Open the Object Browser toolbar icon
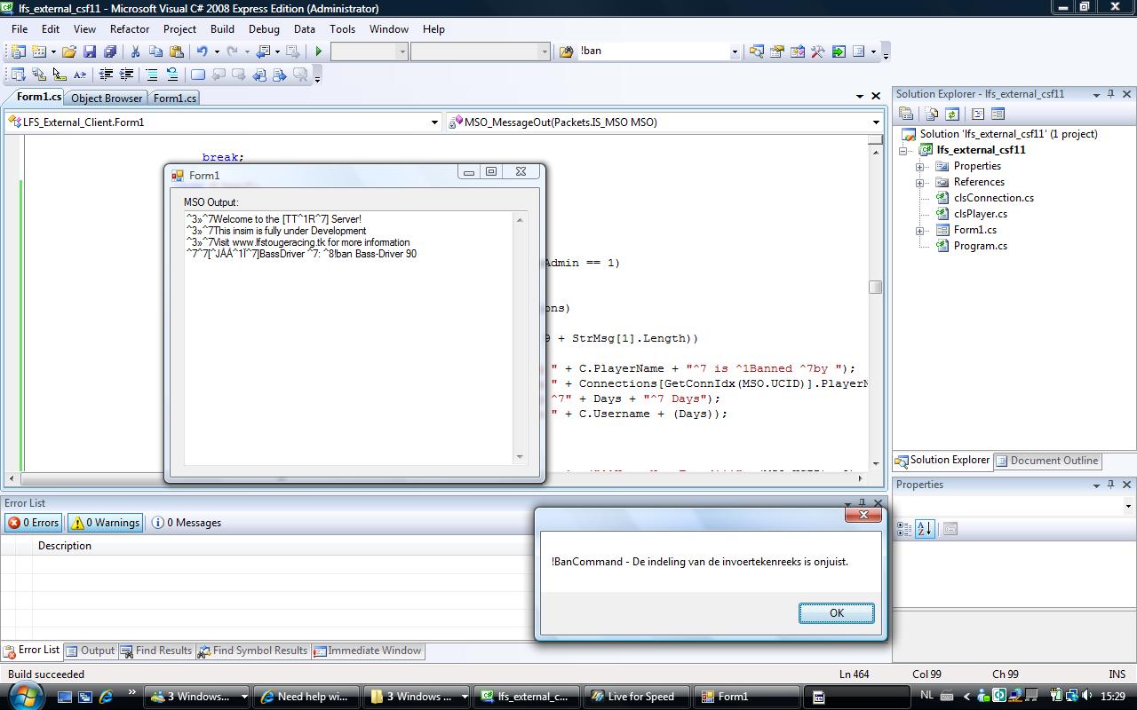The width and height of the screenshot is (1137, 710). pos(798,51)
